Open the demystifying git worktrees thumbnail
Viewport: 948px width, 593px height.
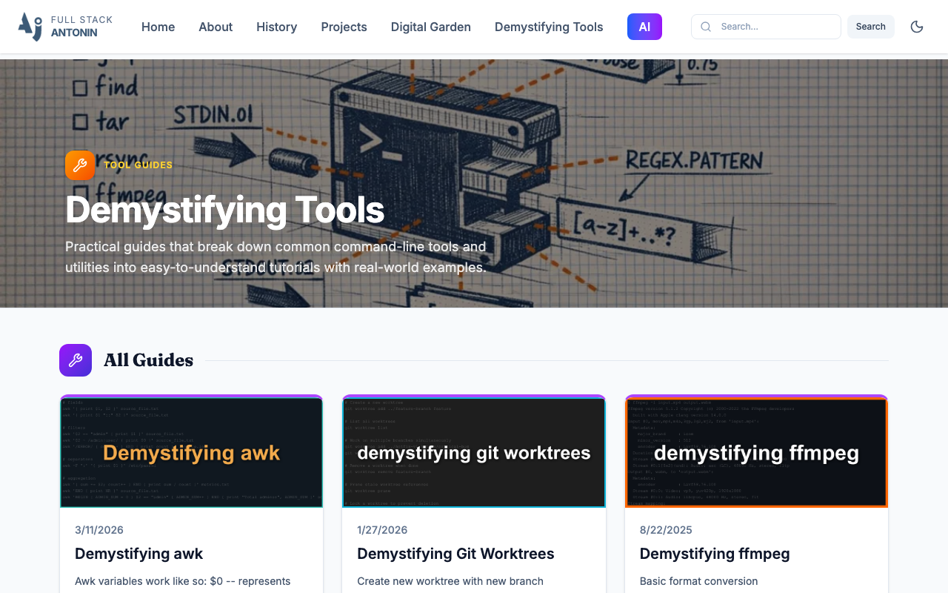point(473,452)
